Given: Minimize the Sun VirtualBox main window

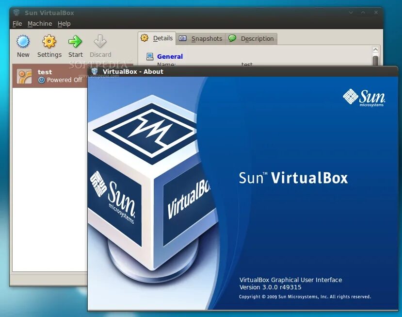Looking at the screenshot, I should 351,12.
